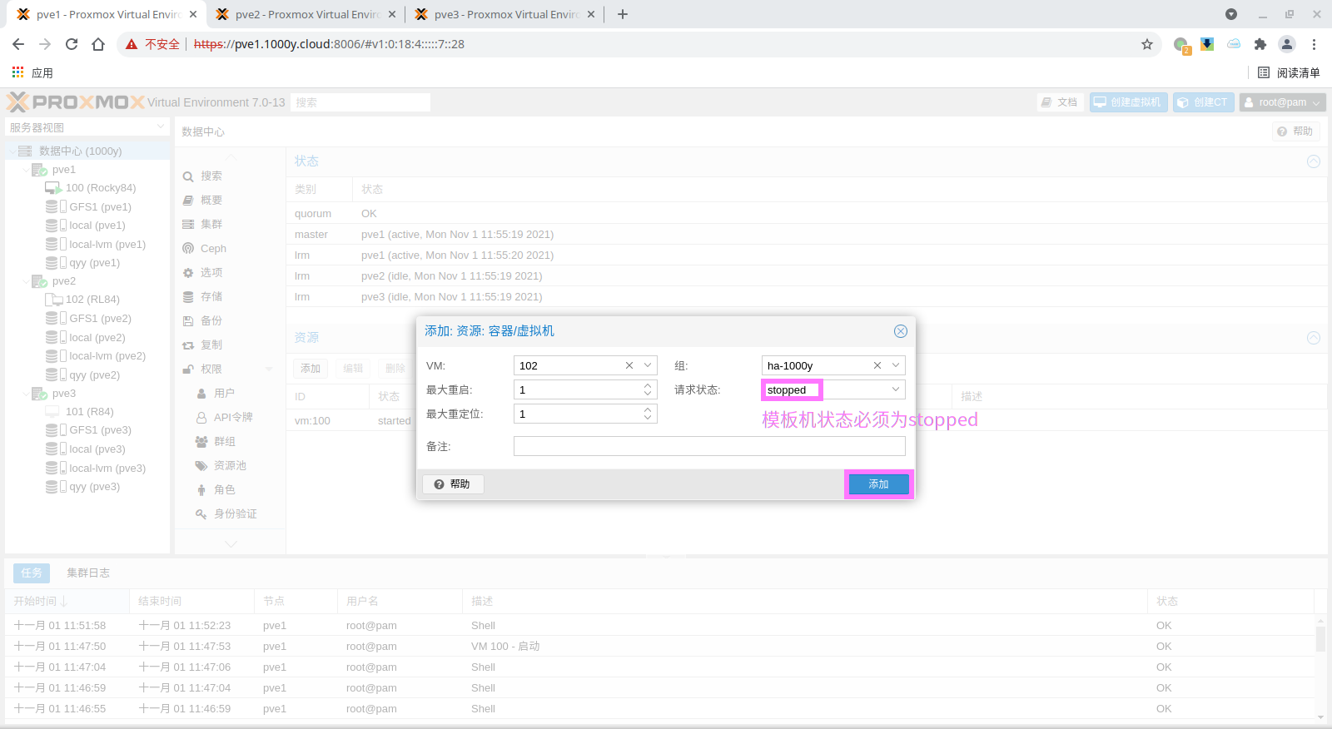The height and width of the screenshot is (729, 1332).
Task: Click the browser home icon
Action: pos(98,44)
